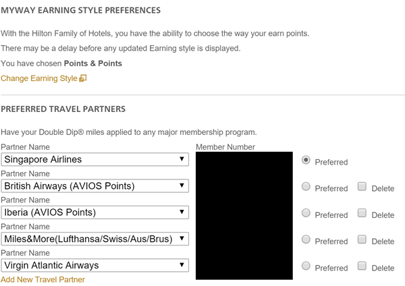Open the Iberia (AVIOS Points) dropdown
The image size is (405, 286).
coord(94,212)
